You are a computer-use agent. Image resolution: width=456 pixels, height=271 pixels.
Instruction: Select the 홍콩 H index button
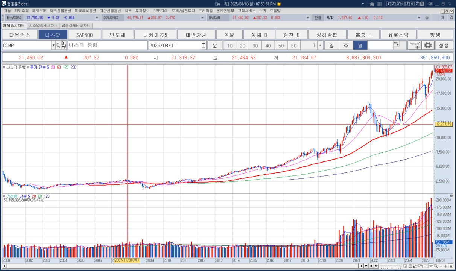click(363, 35)
